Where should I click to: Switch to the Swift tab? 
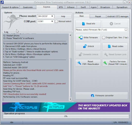coord(83,7)
